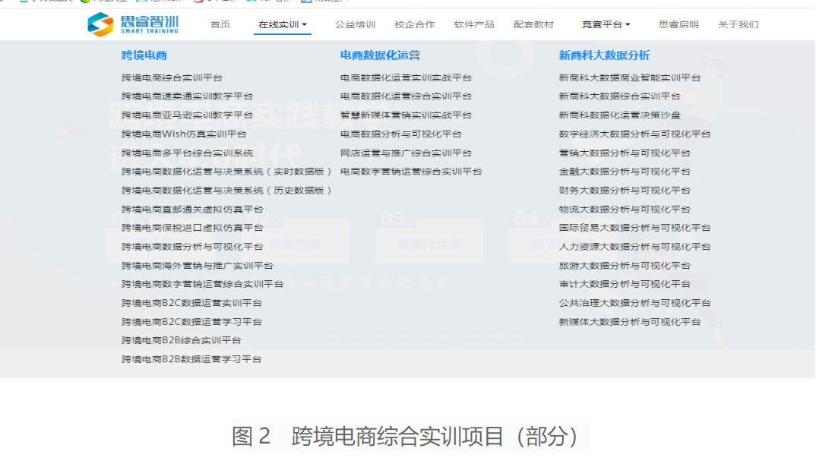816x461 pixels.
Task: Click 电商数据化运营实训实战平台 link
Action: coord(406,77)
